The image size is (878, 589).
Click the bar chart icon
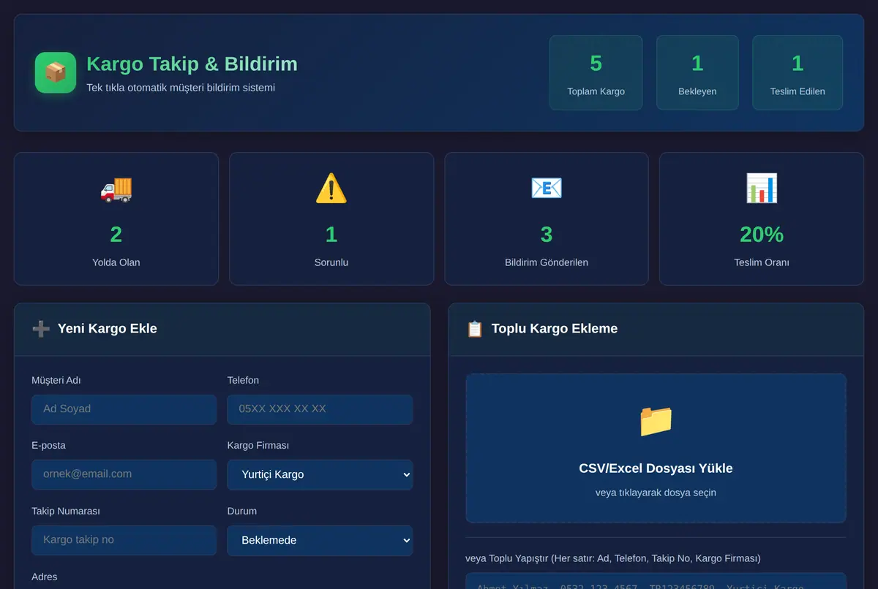[x=762, y=189]
